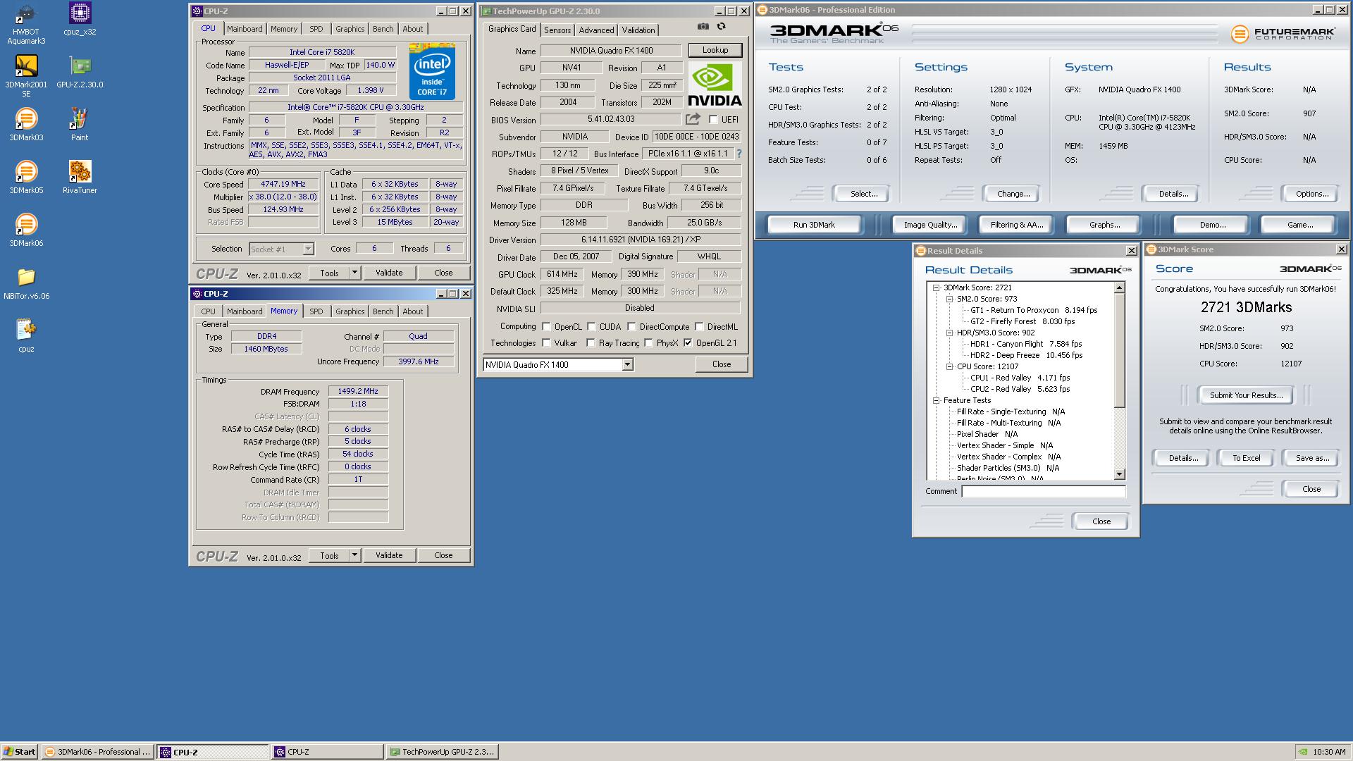This screenshot has height=761, width=1353.
Task: Toggle DirectML checkbox
Action: pos(699,327)
